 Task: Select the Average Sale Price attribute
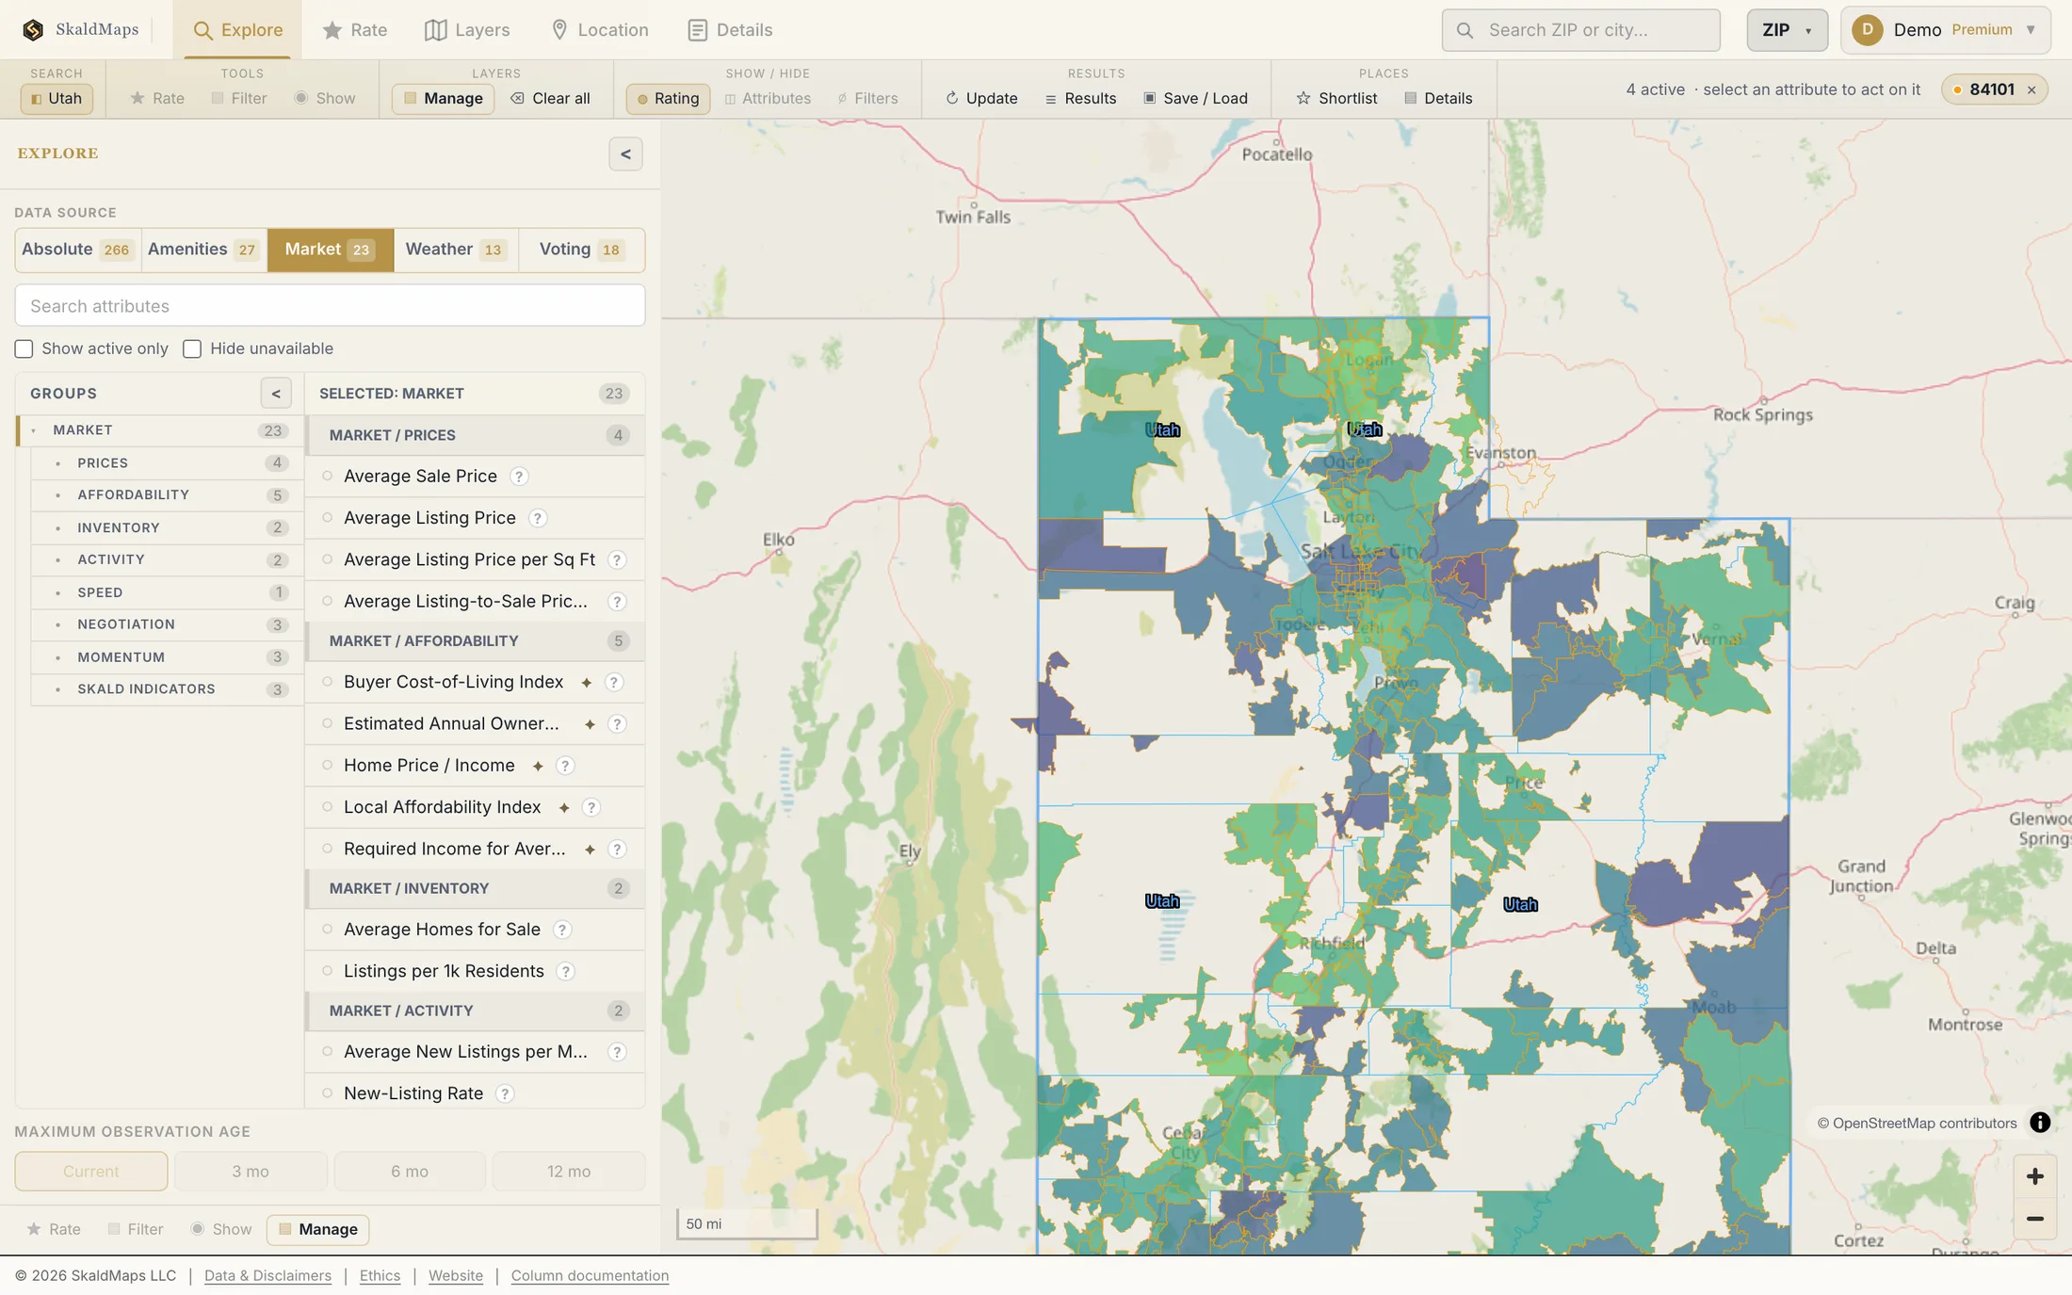tap(475, 477)
